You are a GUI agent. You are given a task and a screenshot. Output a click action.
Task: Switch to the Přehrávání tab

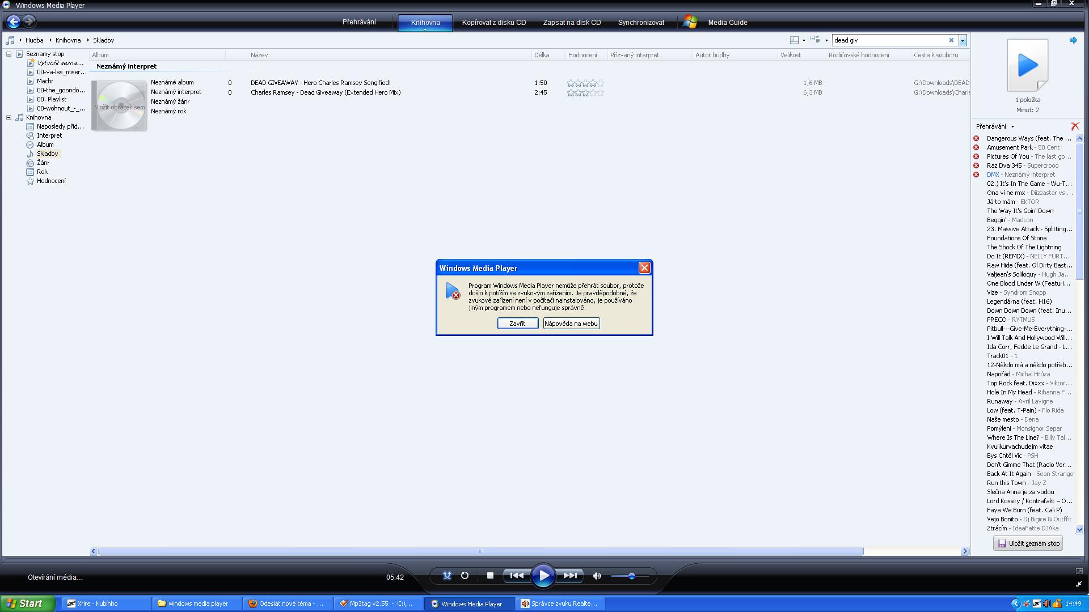point(359,22)
